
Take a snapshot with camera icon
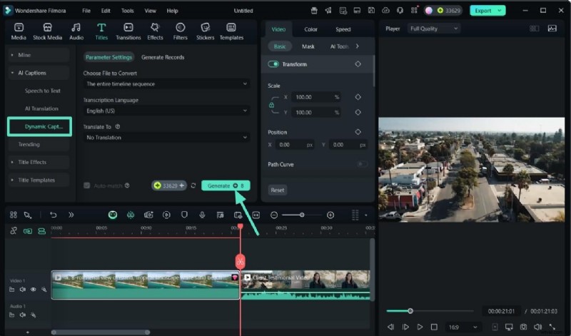(523, 327)
